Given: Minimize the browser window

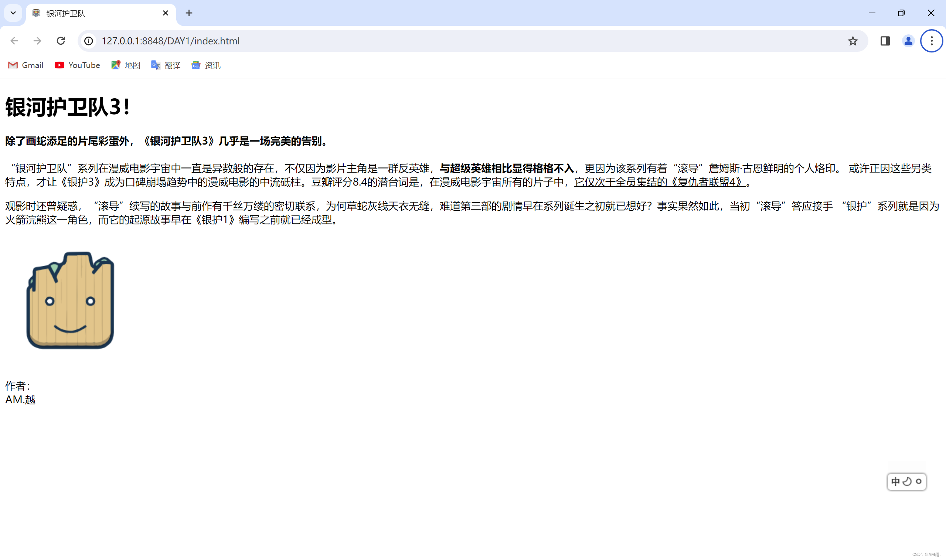Looking at the screenshot, I should pyautogui.click(x=872, y=13).
